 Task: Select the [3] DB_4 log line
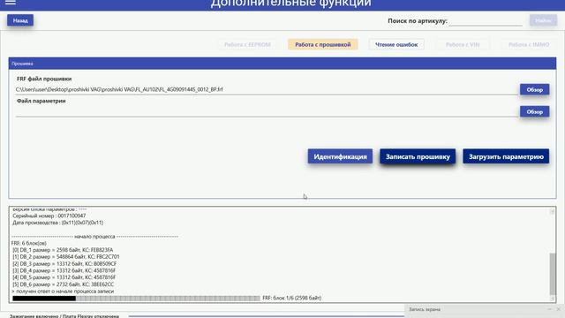tap(64, 271)
